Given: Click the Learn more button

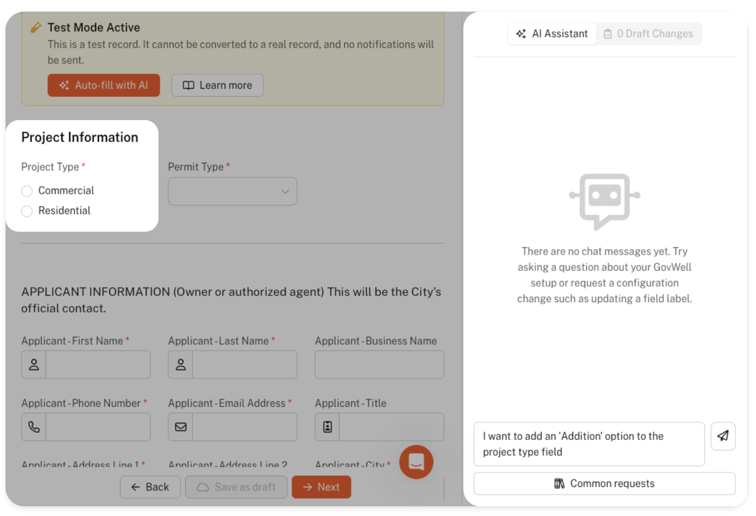Looking at the screenshot, I should pos(218,85).
